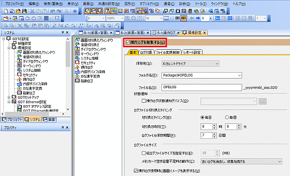Viewport: 290px width, 176px height.
Task: Select 操作ログ in the system tree
Action: pos(29,80)
